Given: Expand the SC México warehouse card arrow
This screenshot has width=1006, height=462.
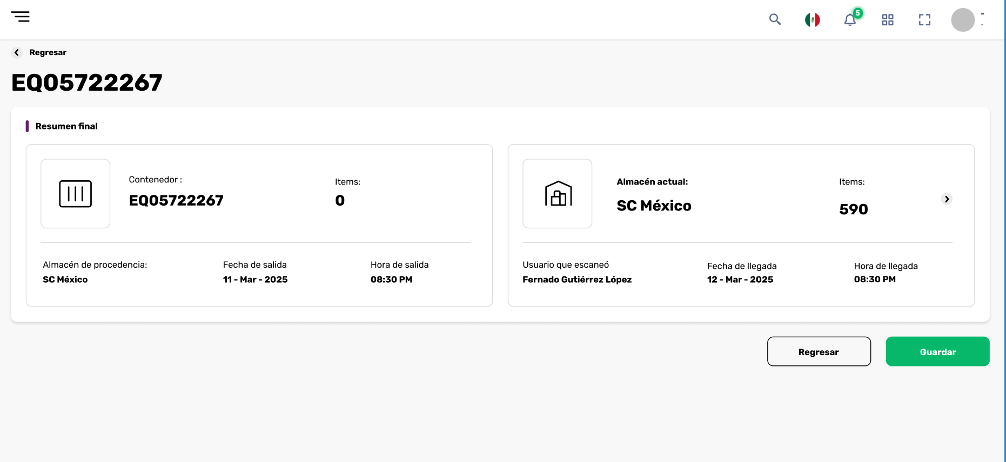Looking at the screenshot, I should pos(947,199).
